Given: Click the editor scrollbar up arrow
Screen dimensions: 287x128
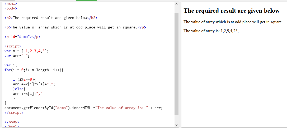Looking at the screenshot, I should [x=176, y=4].
